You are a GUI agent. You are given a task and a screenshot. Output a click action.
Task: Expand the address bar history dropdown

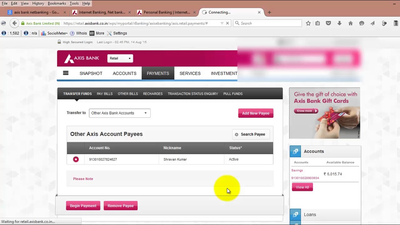pyautogui.click(x=222, y=23)
